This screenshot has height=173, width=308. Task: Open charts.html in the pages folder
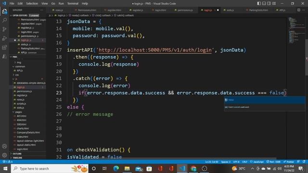(x=23, y=128)
